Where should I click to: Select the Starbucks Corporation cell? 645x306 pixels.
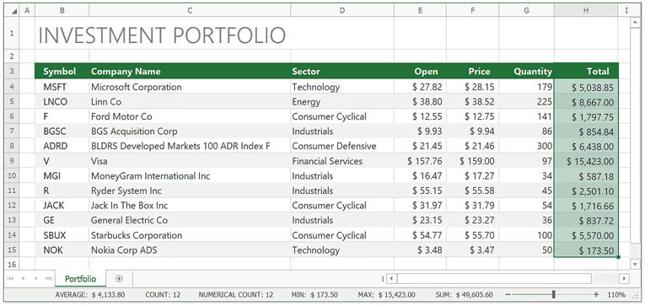coord(190,235)
